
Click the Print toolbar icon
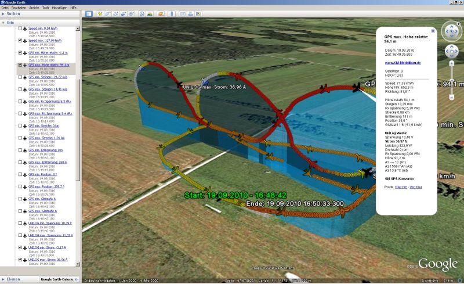click(x=191, y=13)
